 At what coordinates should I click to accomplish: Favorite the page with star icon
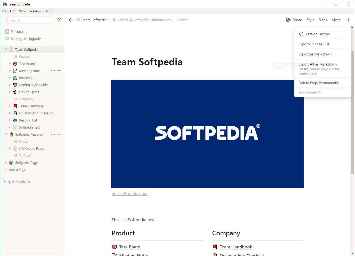(x=114, y=20)
